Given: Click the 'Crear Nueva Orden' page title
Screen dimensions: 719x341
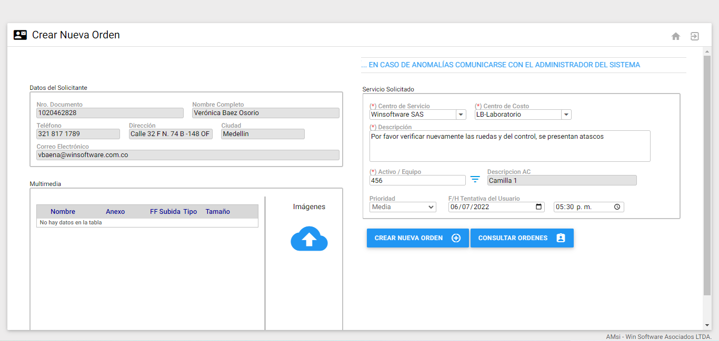Looking at the screenshot, I should point(76,35).
